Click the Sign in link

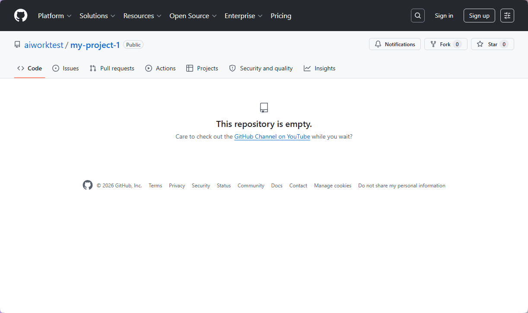444,16
